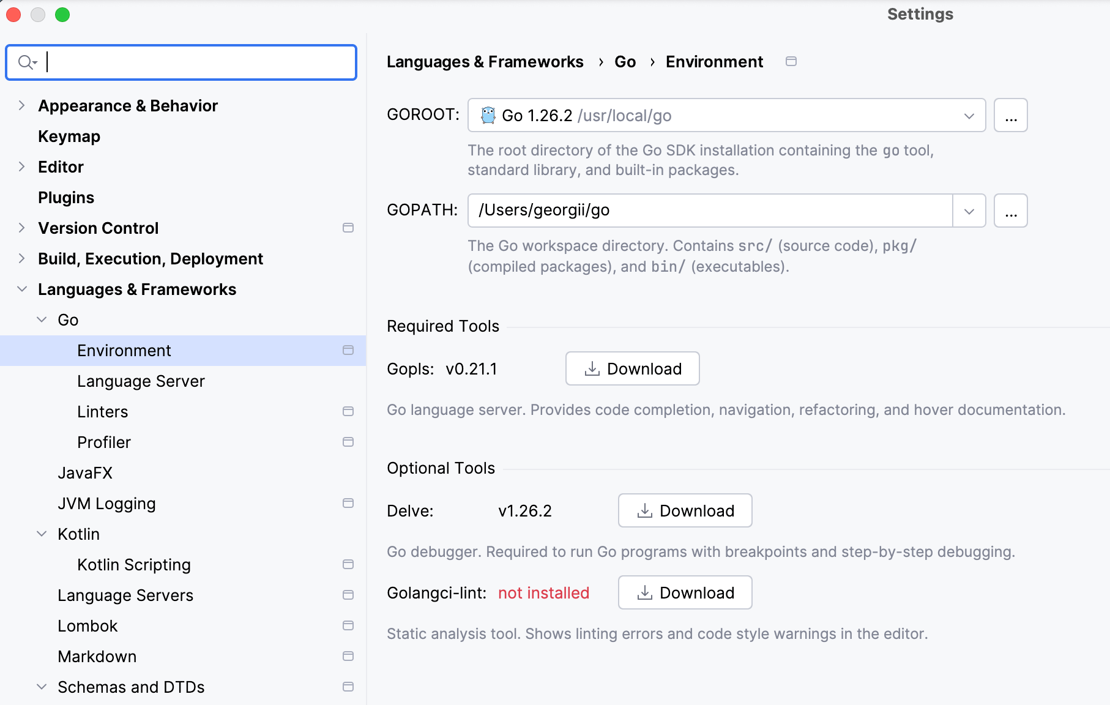
Task: Browse for GOPATH directory with ellipsis button
Action: (x=1010, y=211)
